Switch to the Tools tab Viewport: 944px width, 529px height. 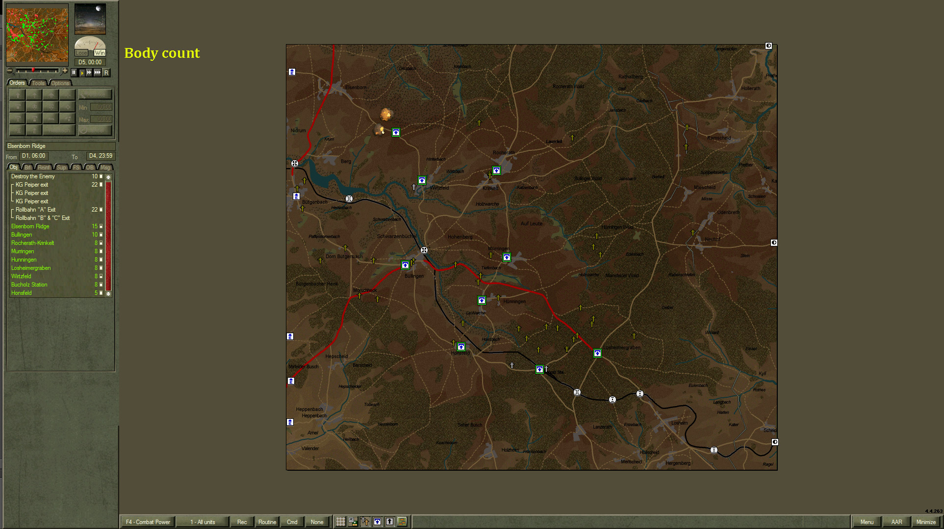[x=38, y=83]
